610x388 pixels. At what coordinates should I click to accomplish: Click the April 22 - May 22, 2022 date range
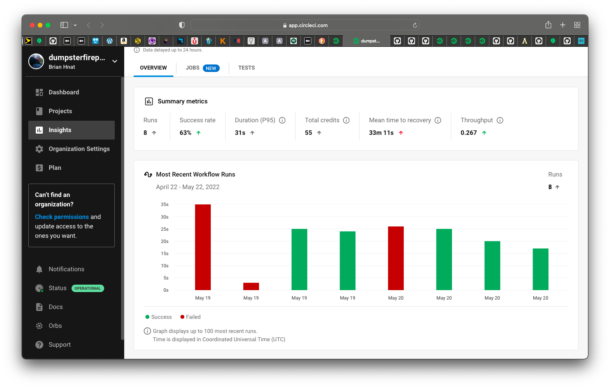click(x=188, y=187)
